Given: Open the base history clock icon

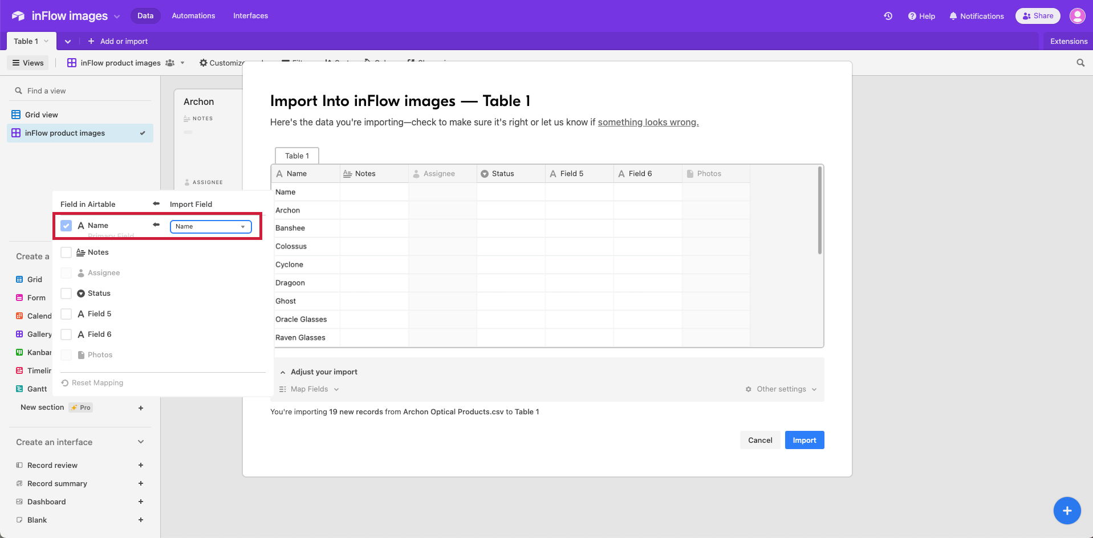Looking at the screenshot, I should pos(887,16).
